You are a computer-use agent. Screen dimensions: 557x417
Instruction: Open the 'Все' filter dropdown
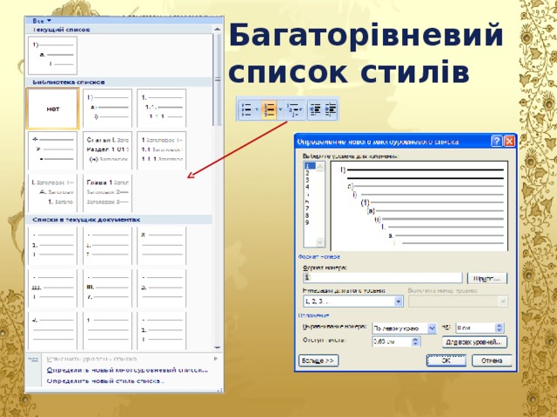click(42, 21)
